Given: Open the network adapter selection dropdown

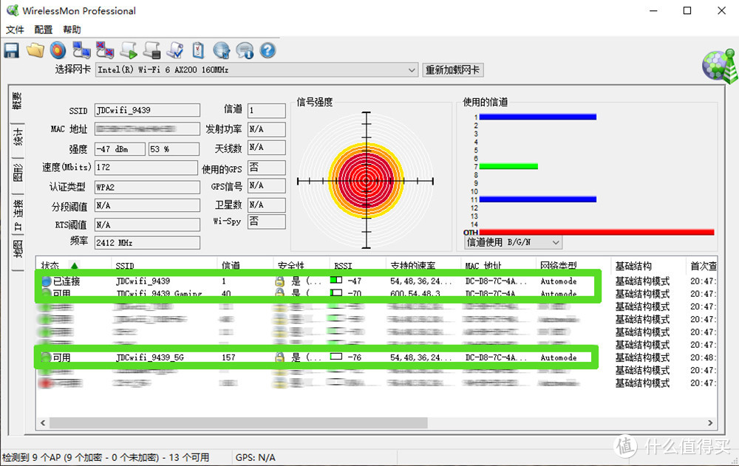Looking at the screenshot, I should [412, 70].
